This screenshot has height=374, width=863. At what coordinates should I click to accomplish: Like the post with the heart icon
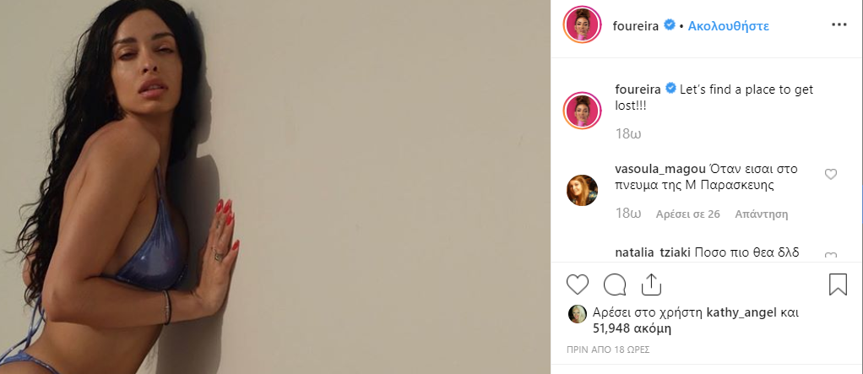[x=578, y=285]
